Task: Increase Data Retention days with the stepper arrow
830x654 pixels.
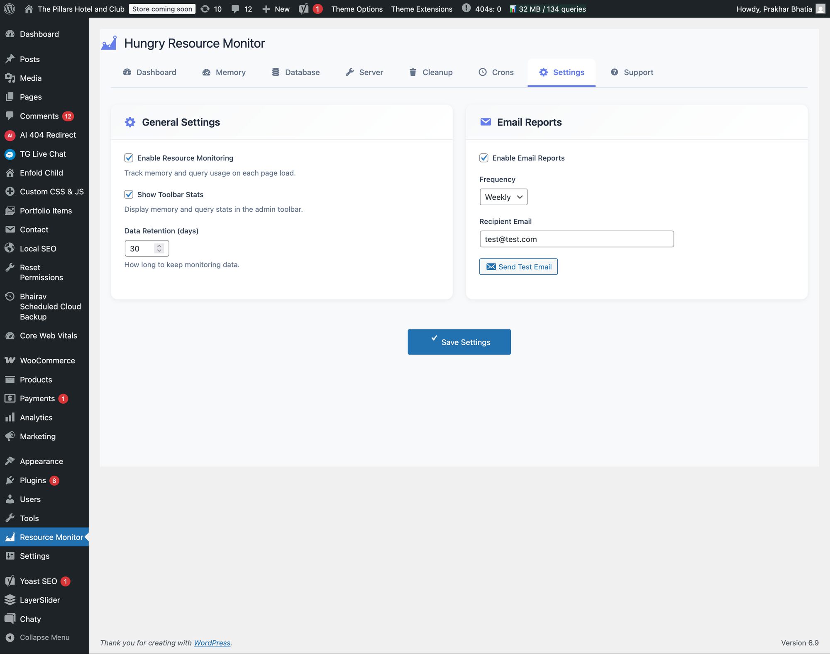Action: 159,246
